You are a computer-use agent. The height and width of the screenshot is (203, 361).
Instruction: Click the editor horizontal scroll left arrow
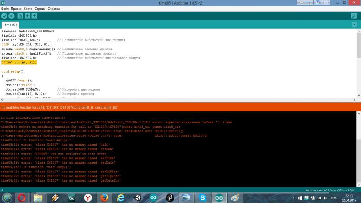2,100
